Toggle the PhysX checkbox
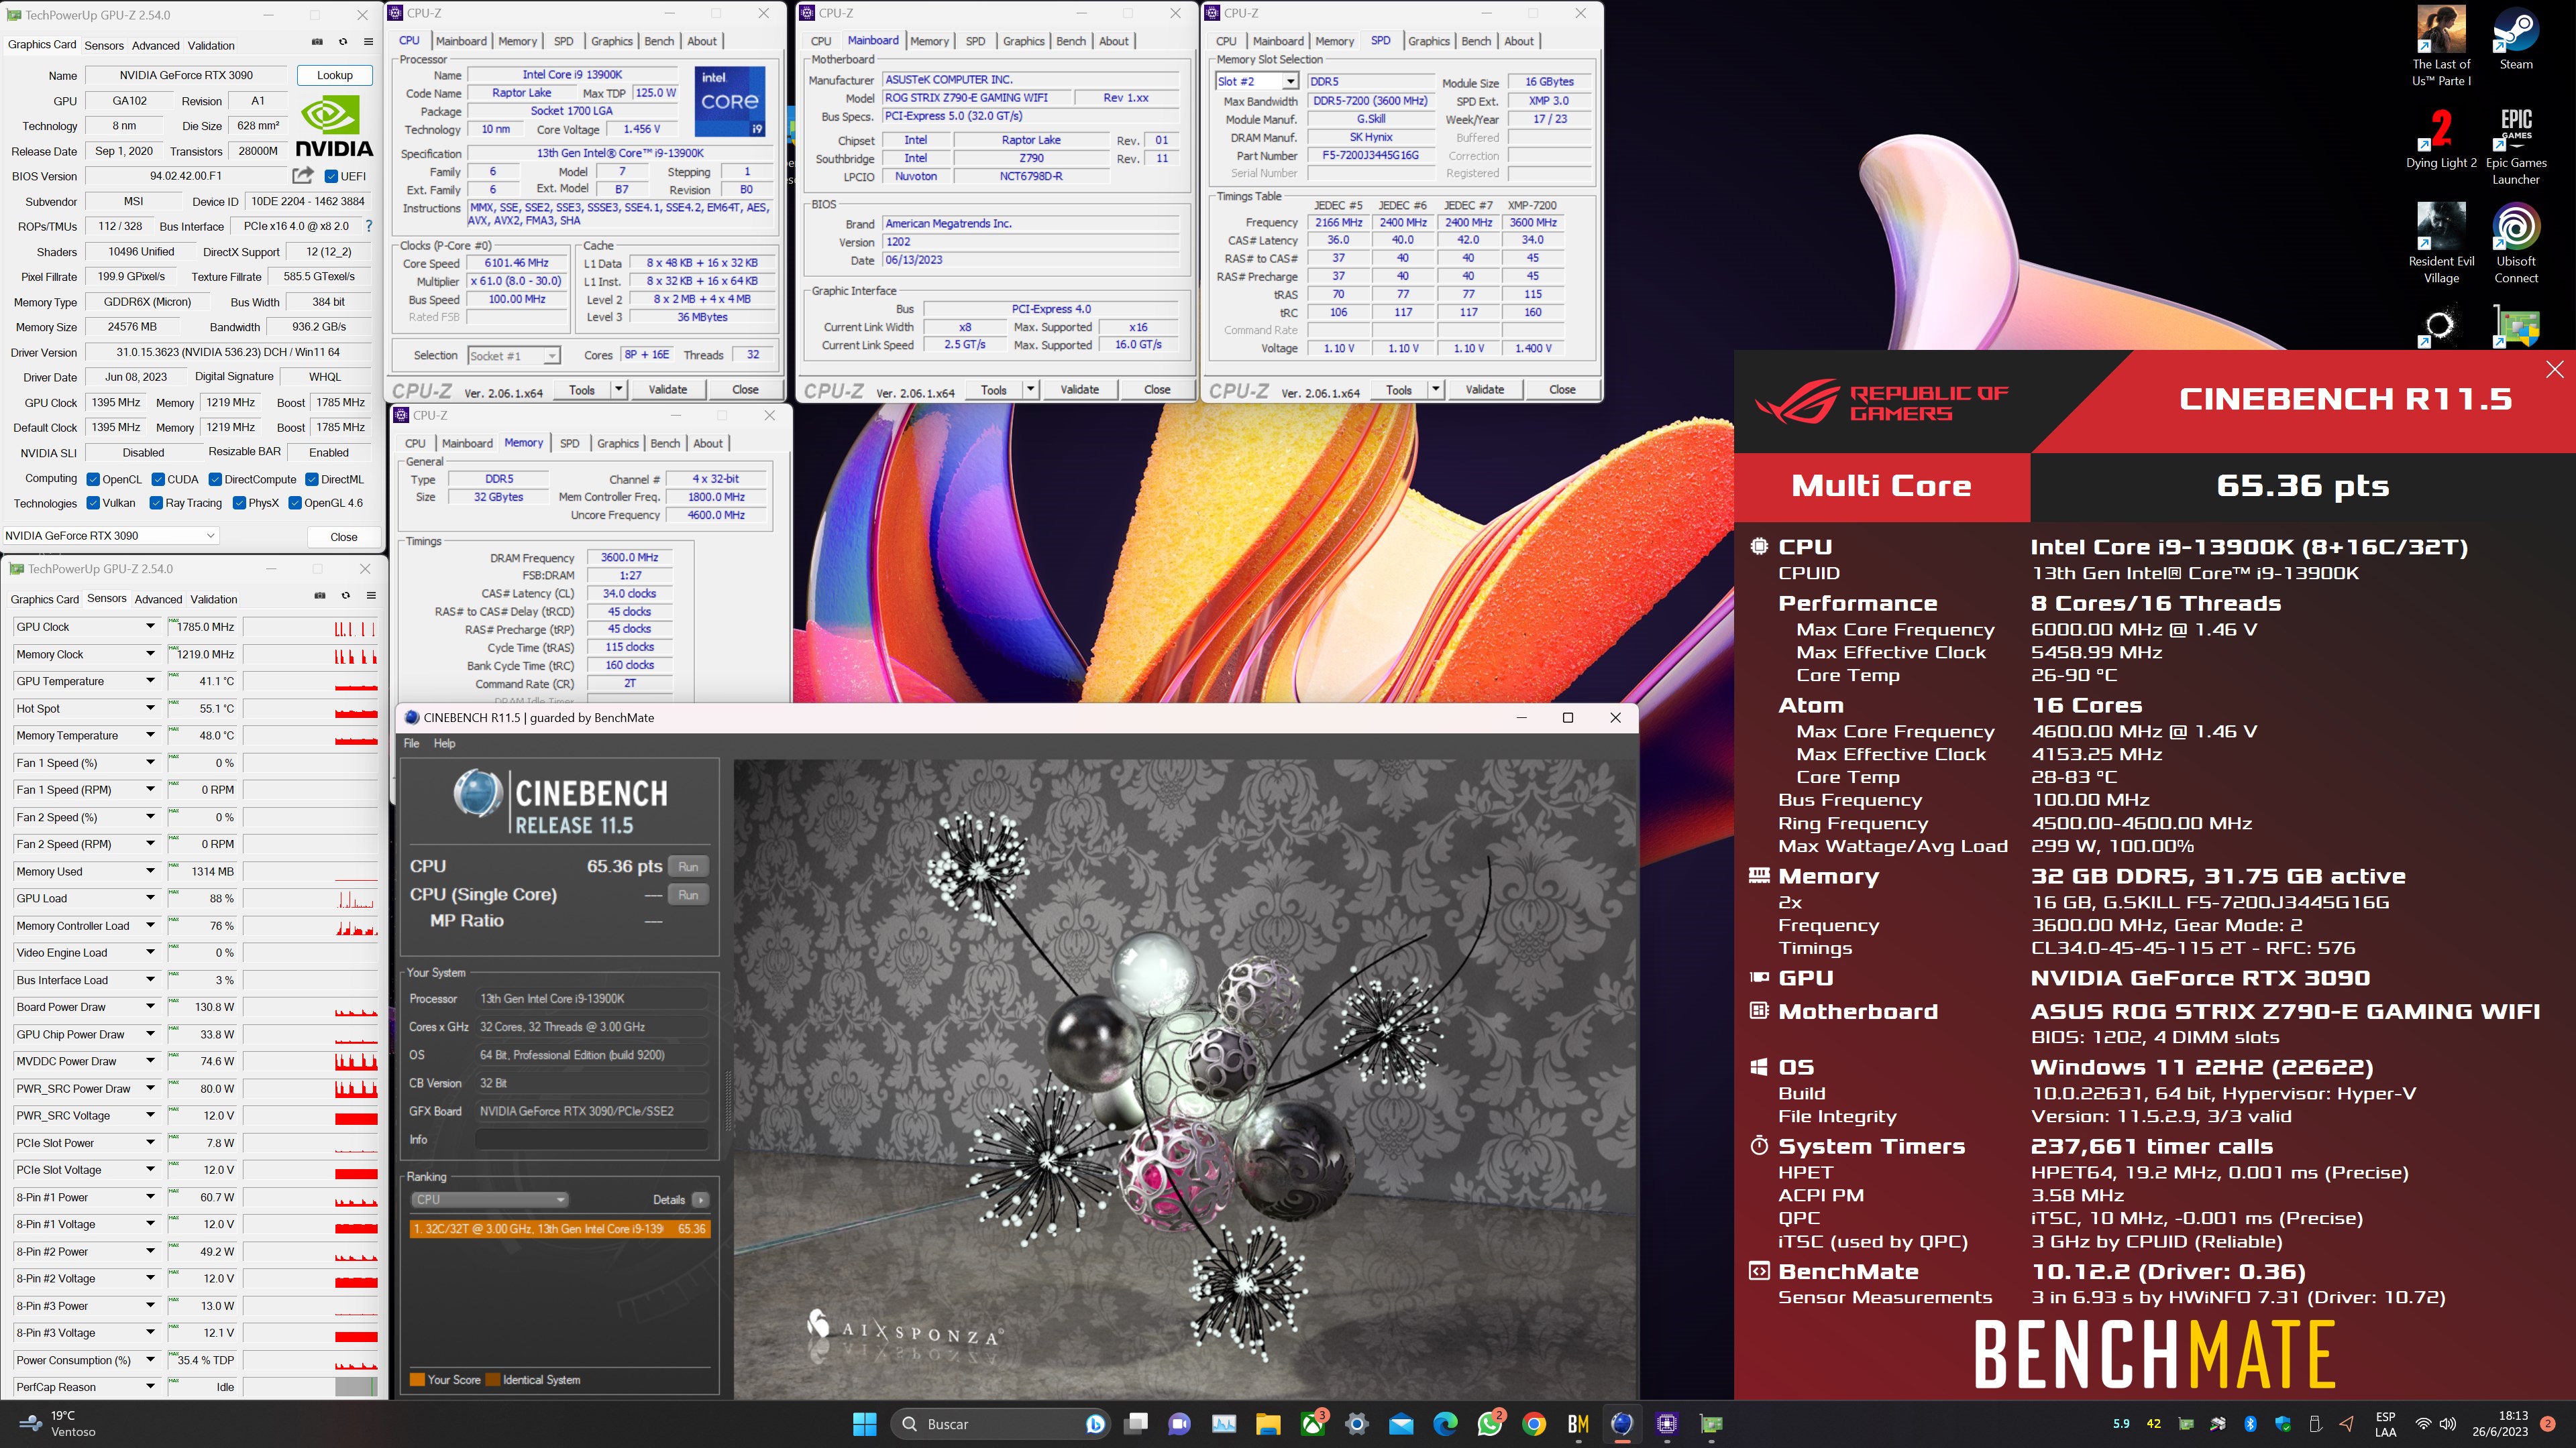 [239, 503]
